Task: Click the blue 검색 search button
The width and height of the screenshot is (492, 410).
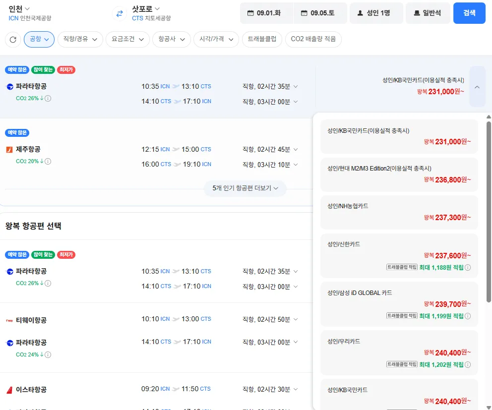Action: pos(469,13)
